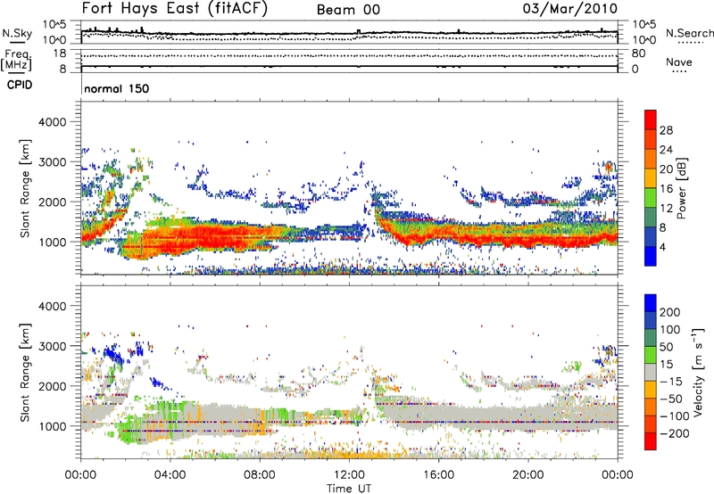Click the "04:00" time axis label
This screenshot has width=714, height=494.
(170, 475)
